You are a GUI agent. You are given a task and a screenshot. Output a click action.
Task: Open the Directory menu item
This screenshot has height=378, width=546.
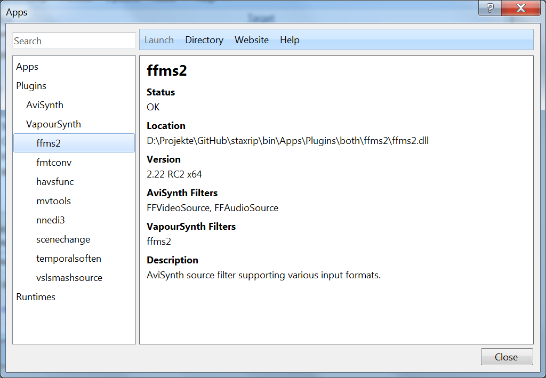point(204,40)
